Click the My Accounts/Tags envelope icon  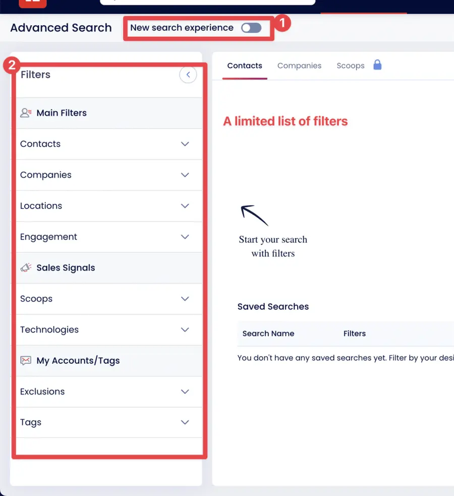(26, 360)
